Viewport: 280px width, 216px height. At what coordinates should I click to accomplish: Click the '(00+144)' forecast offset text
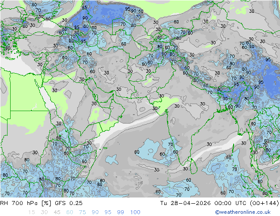(265, 203)
